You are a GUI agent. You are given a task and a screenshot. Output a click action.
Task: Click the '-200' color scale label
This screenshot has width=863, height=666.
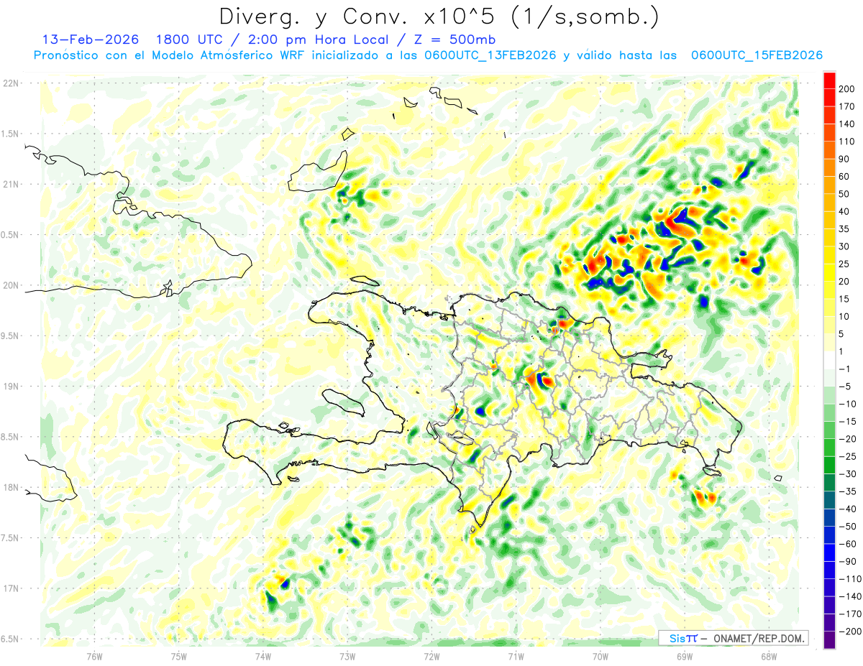point(851,631)
